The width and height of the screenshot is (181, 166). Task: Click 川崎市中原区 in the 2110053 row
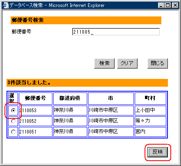[x=111, y=111]
